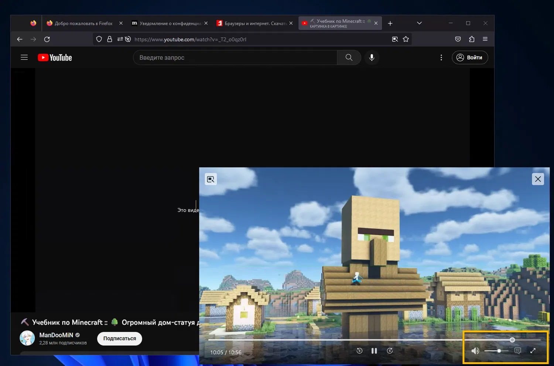
Task: Adjust the picture-in-picture volume slider
Action: (496, 351)
